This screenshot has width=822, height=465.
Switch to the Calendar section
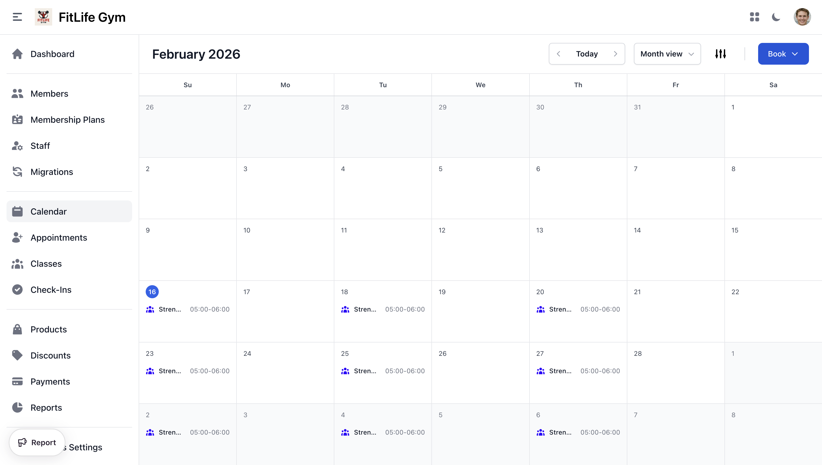pyautogui.click(x=48, y=211)
